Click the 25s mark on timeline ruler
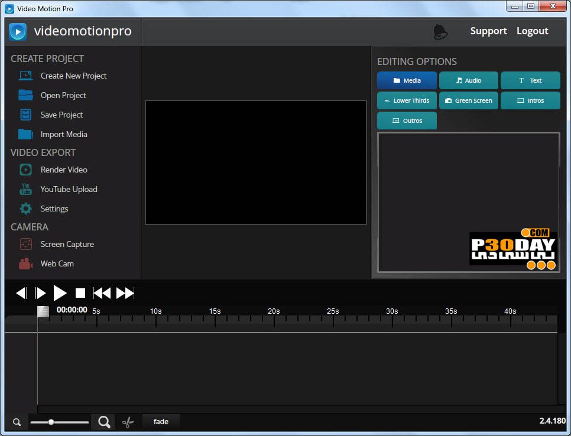571x436 pixels. tap(332, 311)
